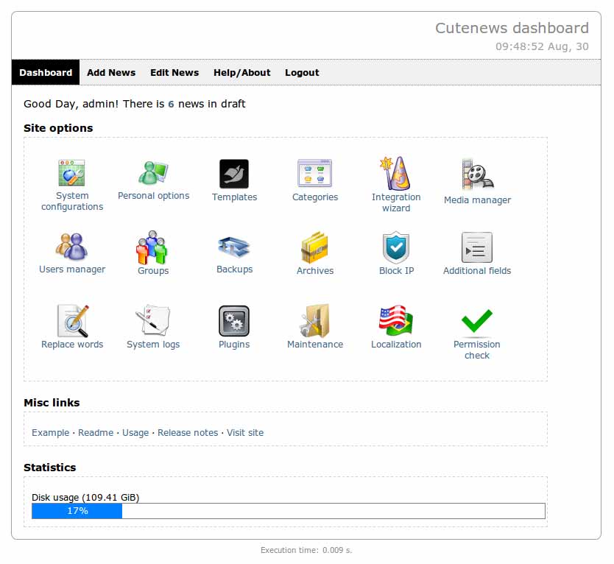Click the Plugins gears icon
Screen dimensions: 614x564
(x=234, y=321)
